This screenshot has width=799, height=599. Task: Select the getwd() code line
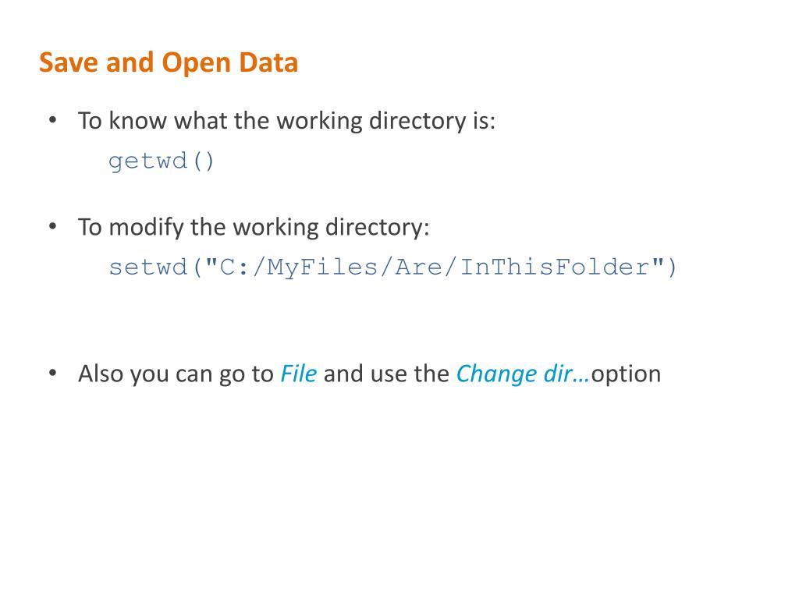click(161, 161)
